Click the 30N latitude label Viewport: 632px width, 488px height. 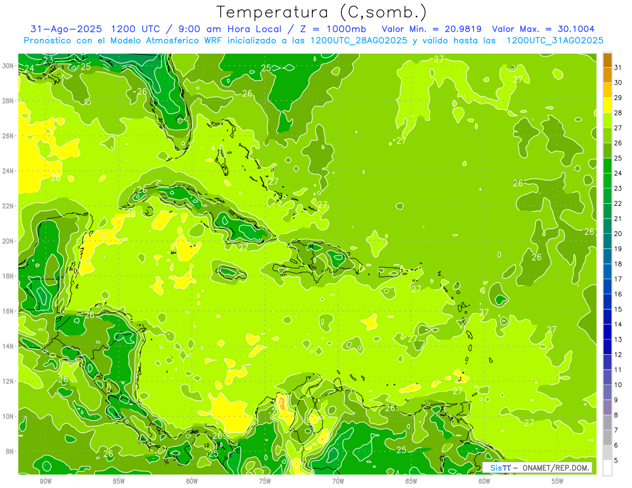coord(8,66)
